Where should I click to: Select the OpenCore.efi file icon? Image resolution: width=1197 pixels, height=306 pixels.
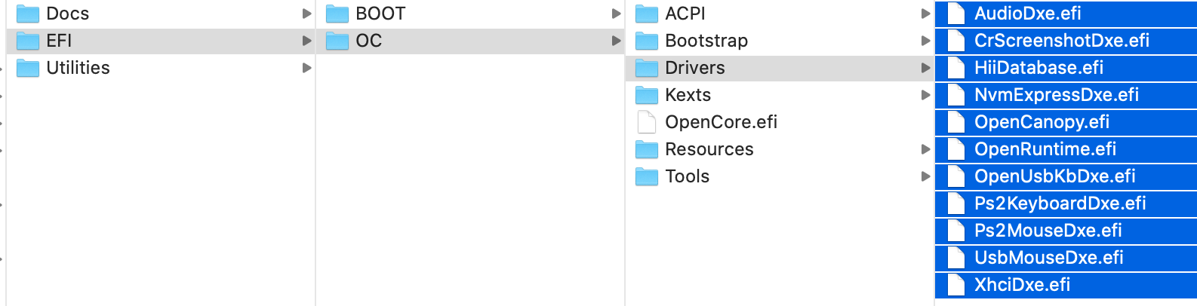(x=647, y=122)
